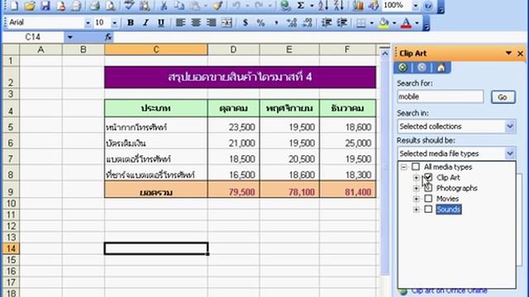Sort ascending A to Z
The image size is (529, 297).
point(323,6)
